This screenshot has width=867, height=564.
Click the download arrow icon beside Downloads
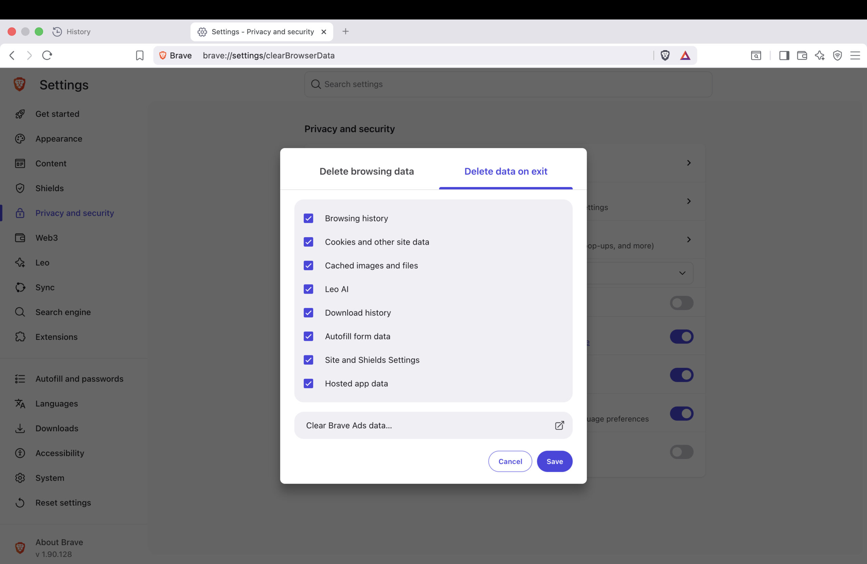click(x=20, y=429)
